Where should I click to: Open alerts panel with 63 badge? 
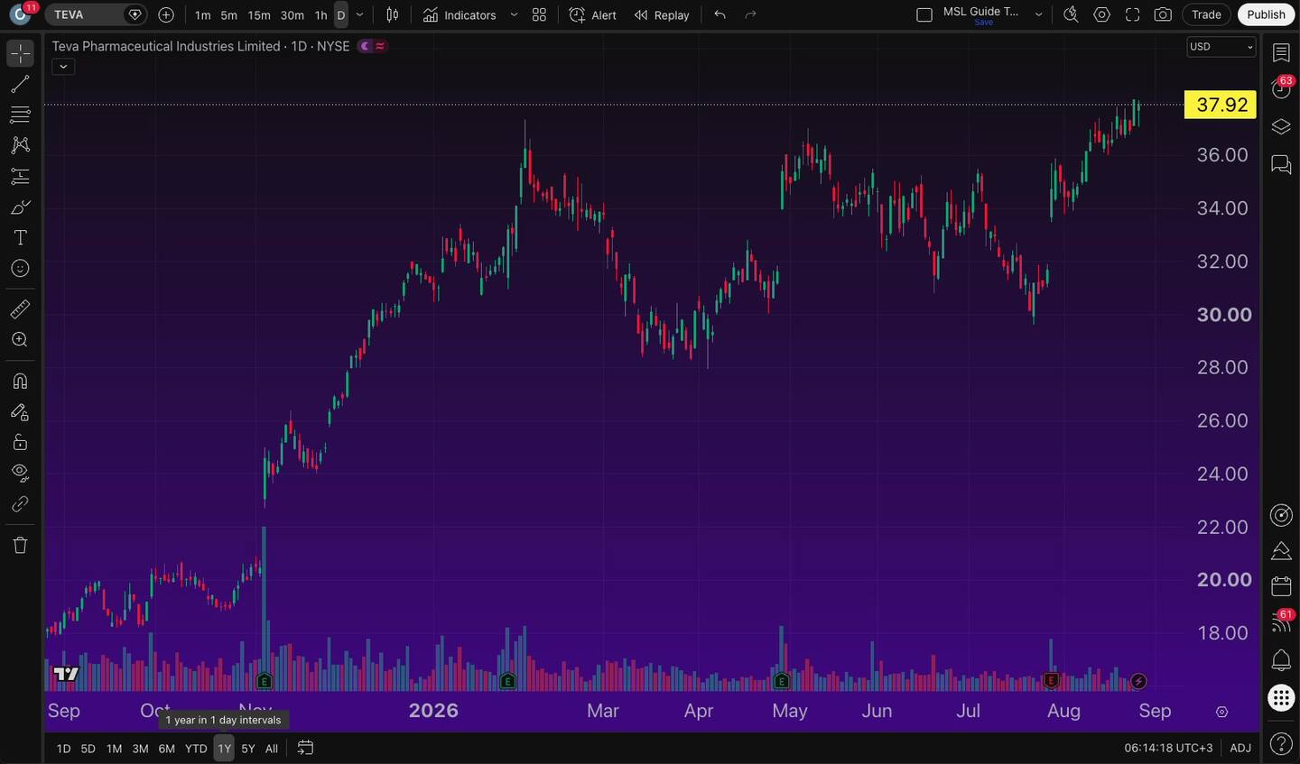click(x=1281, y=88)
